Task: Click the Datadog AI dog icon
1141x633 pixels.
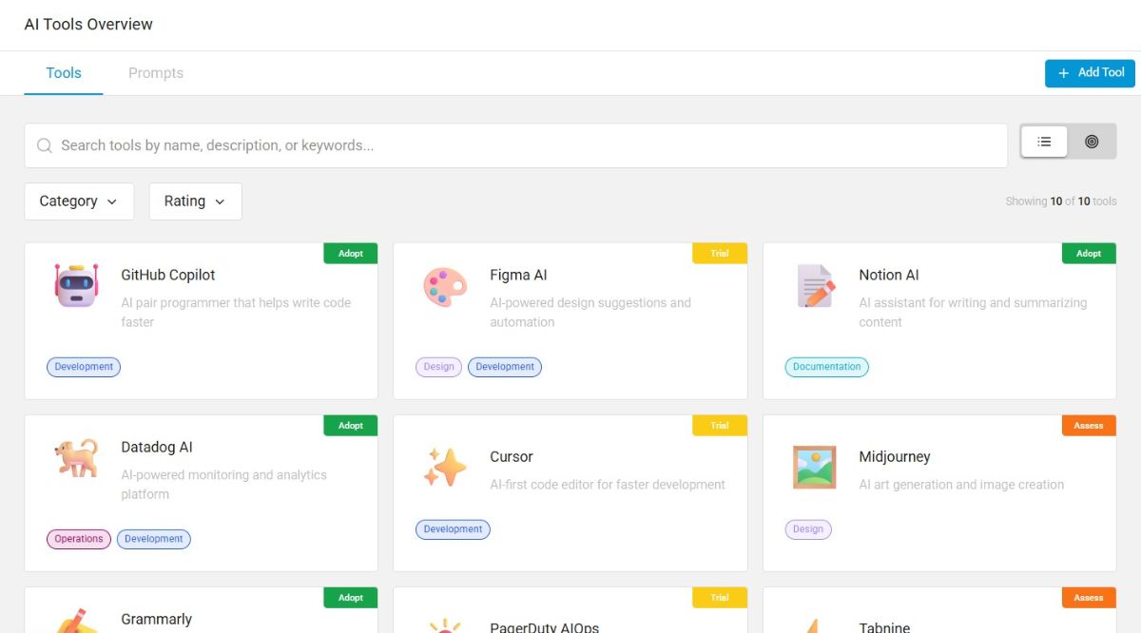Action: 76,457
